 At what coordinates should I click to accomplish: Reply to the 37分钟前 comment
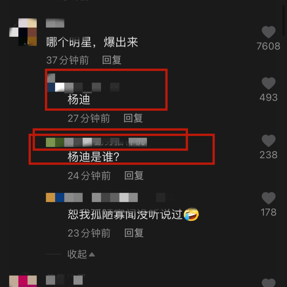(x=112, y=60)
